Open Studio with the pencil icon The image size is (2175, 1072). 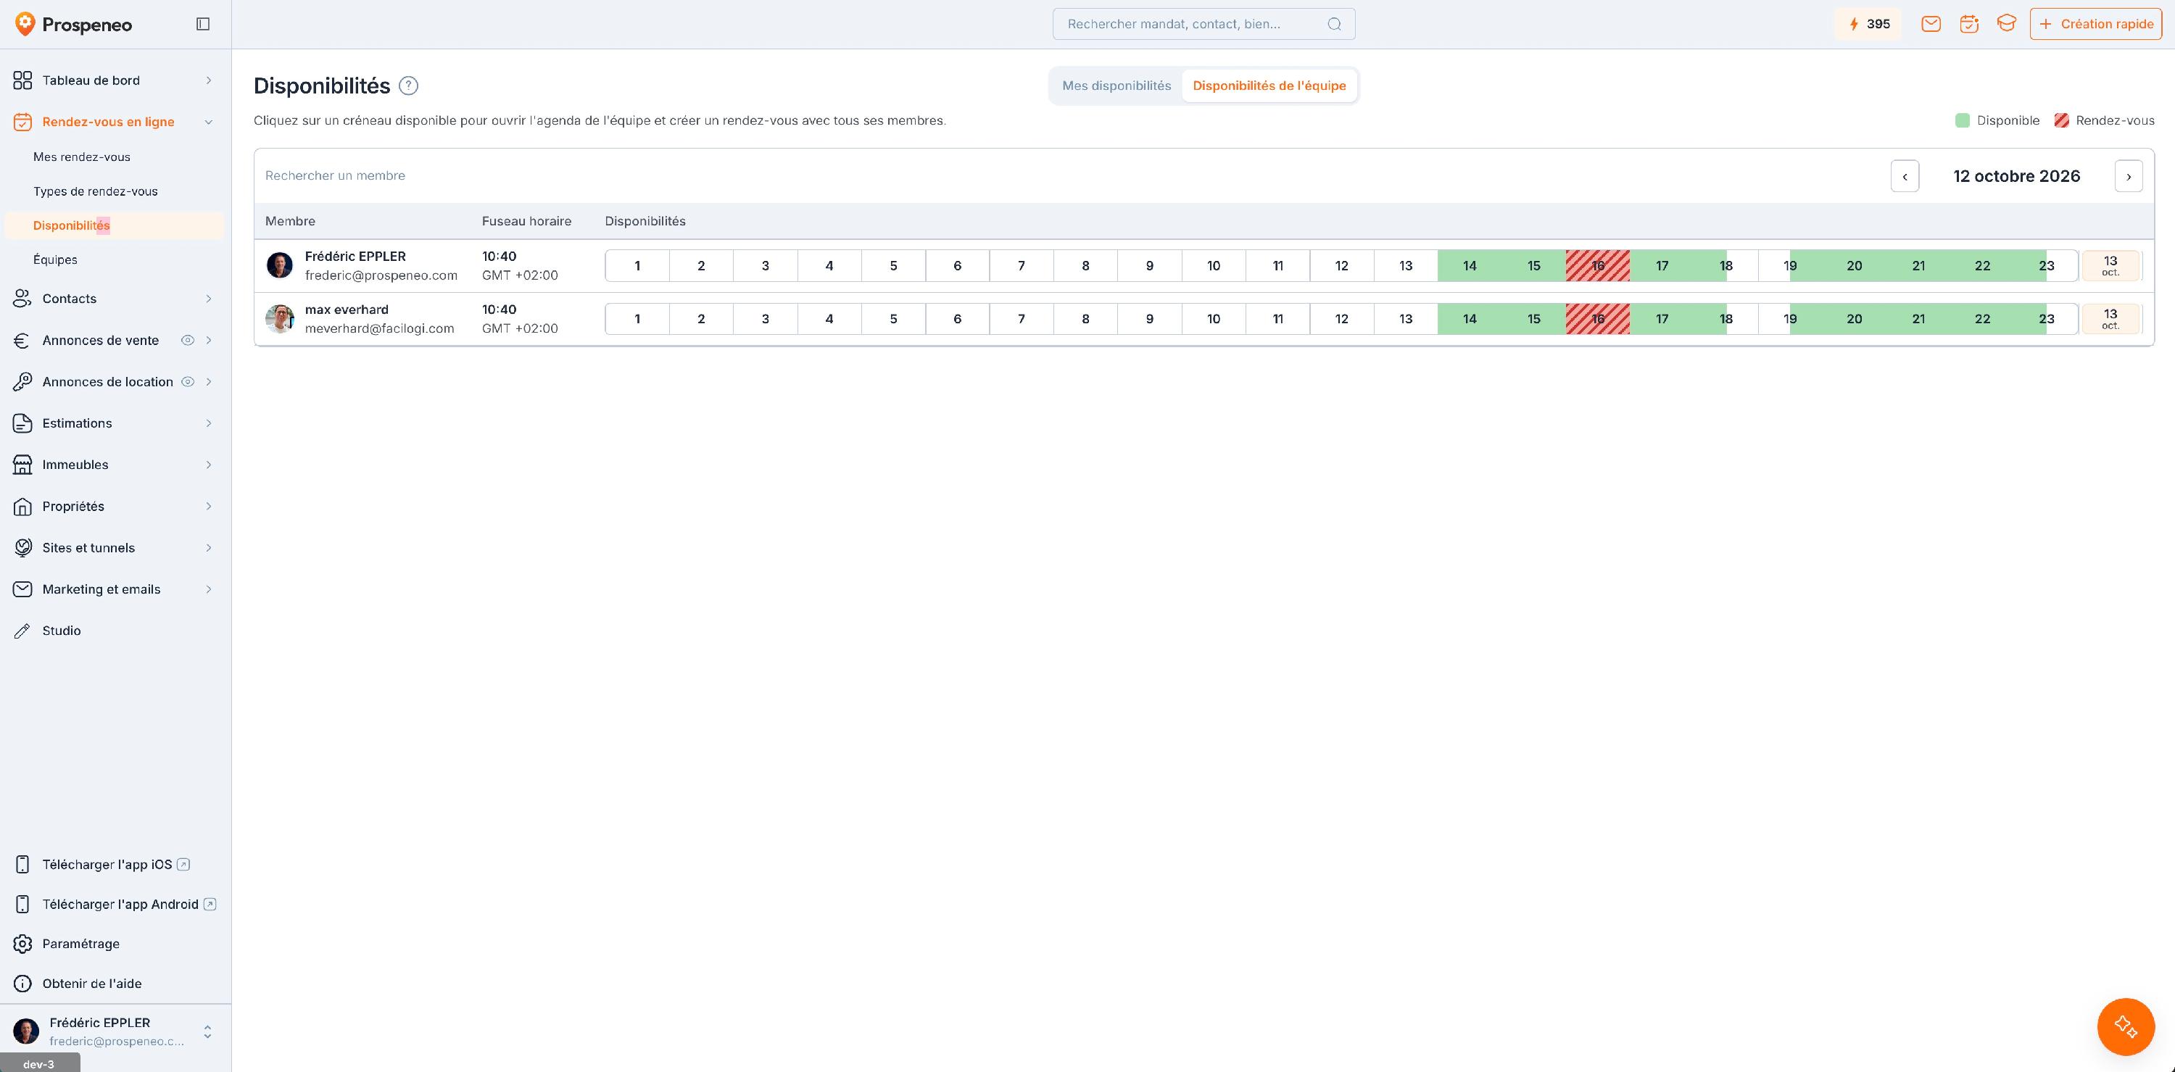(116, 631)
